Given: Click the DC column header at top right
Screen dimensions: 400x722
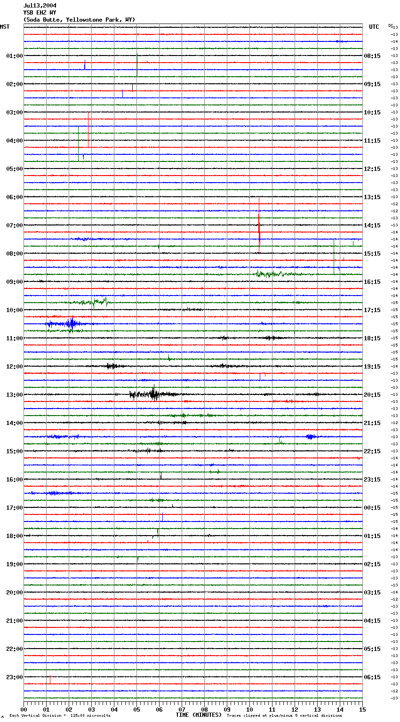Looking at the screenshot, I should pyautogui.click(x=391, y=25).
